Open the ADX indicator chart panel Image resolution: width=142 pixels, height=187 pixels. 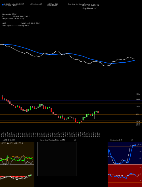tap(17, 153)
